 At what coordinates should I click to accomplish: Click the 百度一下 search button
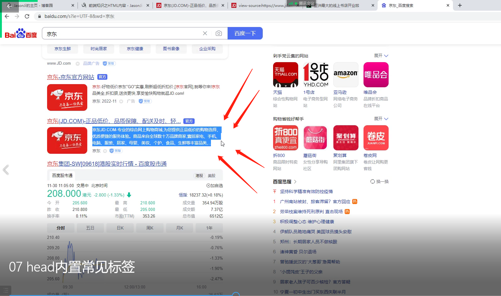[245, 33]
